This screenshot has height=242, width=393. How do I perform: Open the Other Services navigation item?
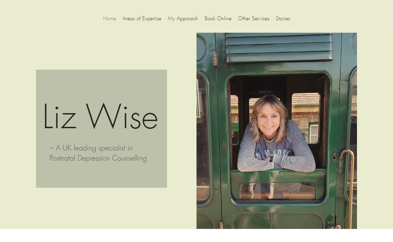pos(253,19)
